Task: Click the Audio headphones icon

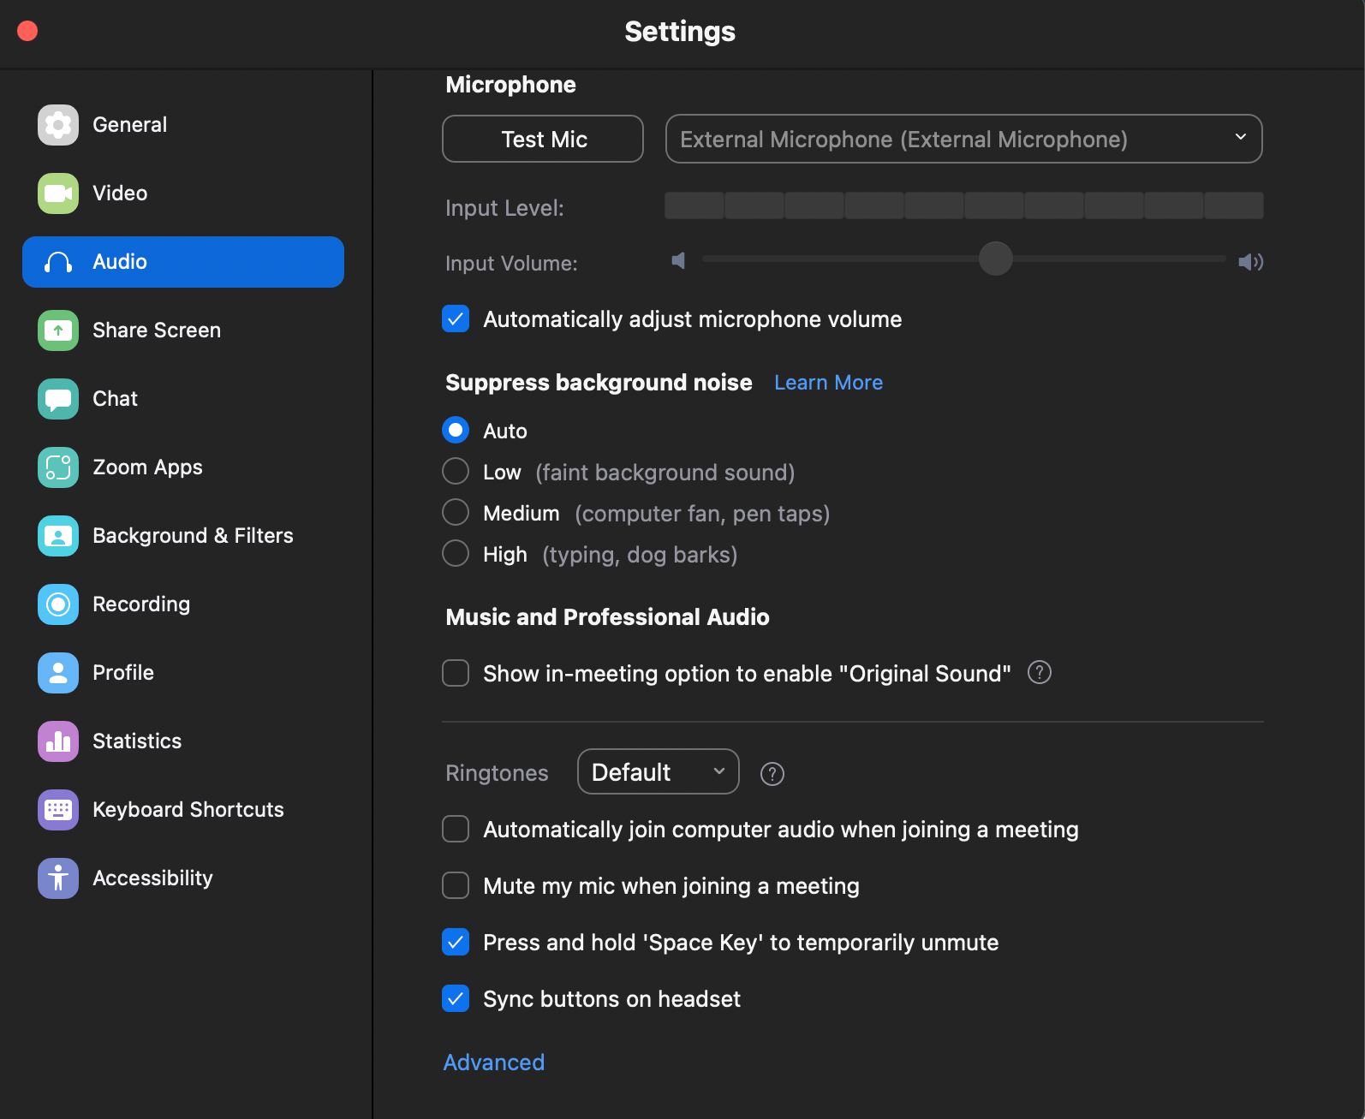Action: pos(58,262)
